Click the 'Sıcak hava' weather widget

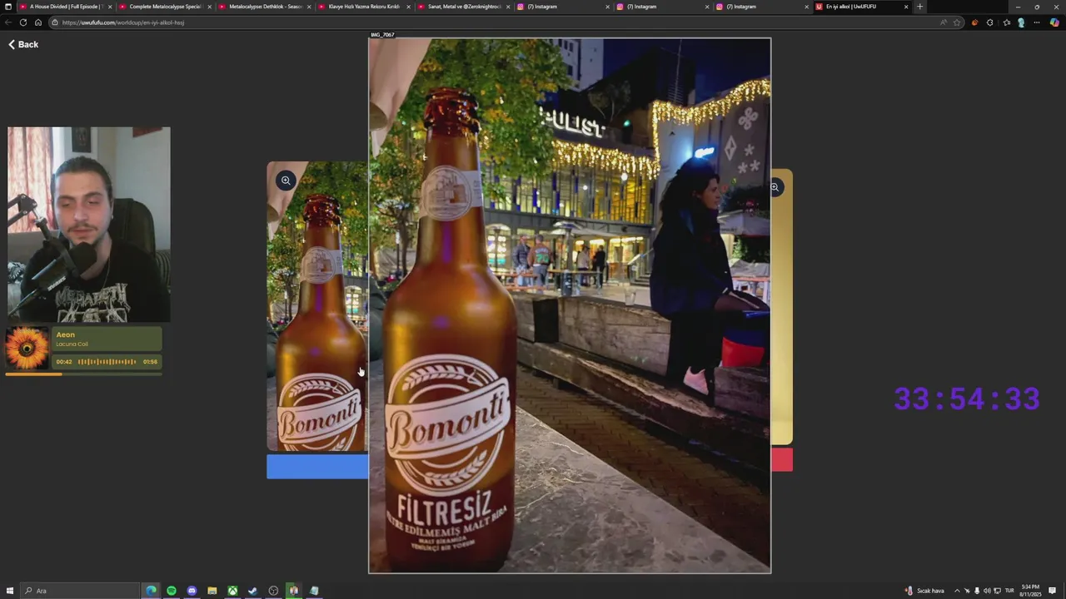coord(924,591)
